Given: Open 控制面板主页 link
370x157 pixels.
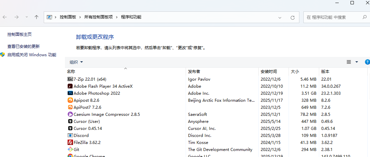Looking at the screenshot, I should (20, 34).
